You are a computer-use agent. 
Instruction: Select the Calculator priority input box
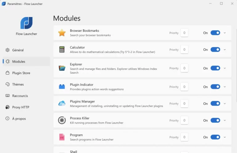[184, 49]
